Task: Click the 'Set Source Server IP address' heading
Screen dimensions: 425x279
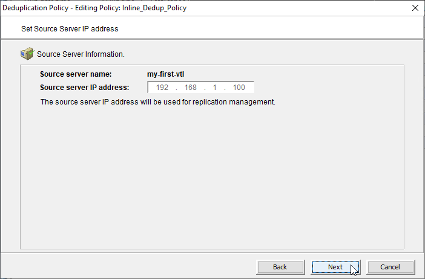Action: [70, 29]
